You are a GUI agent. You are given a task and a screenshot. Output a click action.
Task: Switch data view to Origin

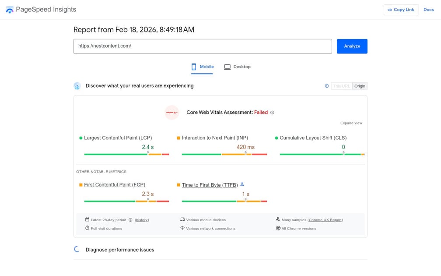click(360, 86)
